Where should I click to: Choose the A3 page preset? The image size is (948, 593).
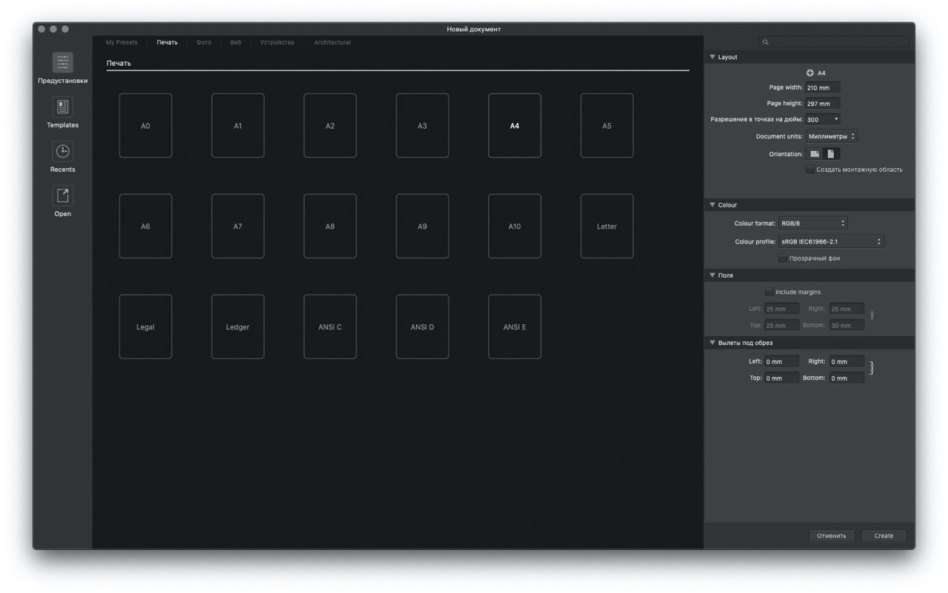[422, 125]
